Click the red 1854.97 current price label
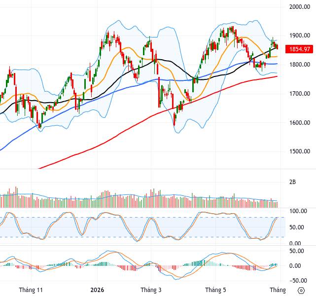 pos(299,49)
